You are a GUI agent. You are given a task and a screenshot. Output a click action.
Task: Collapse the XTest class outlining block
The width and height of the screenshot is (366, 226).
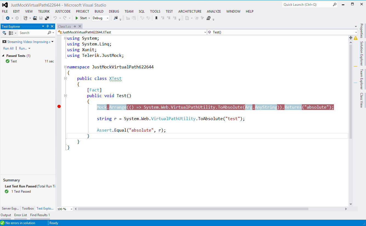(x=65, y=78)
